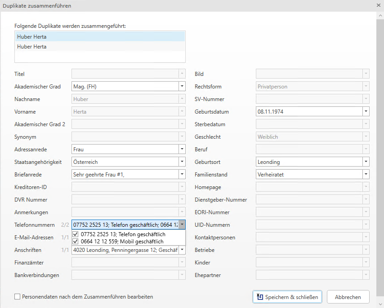Expand the Geburtsort dropdown arrow
Screen dimensions: 384x308
[x=366, y=162]
